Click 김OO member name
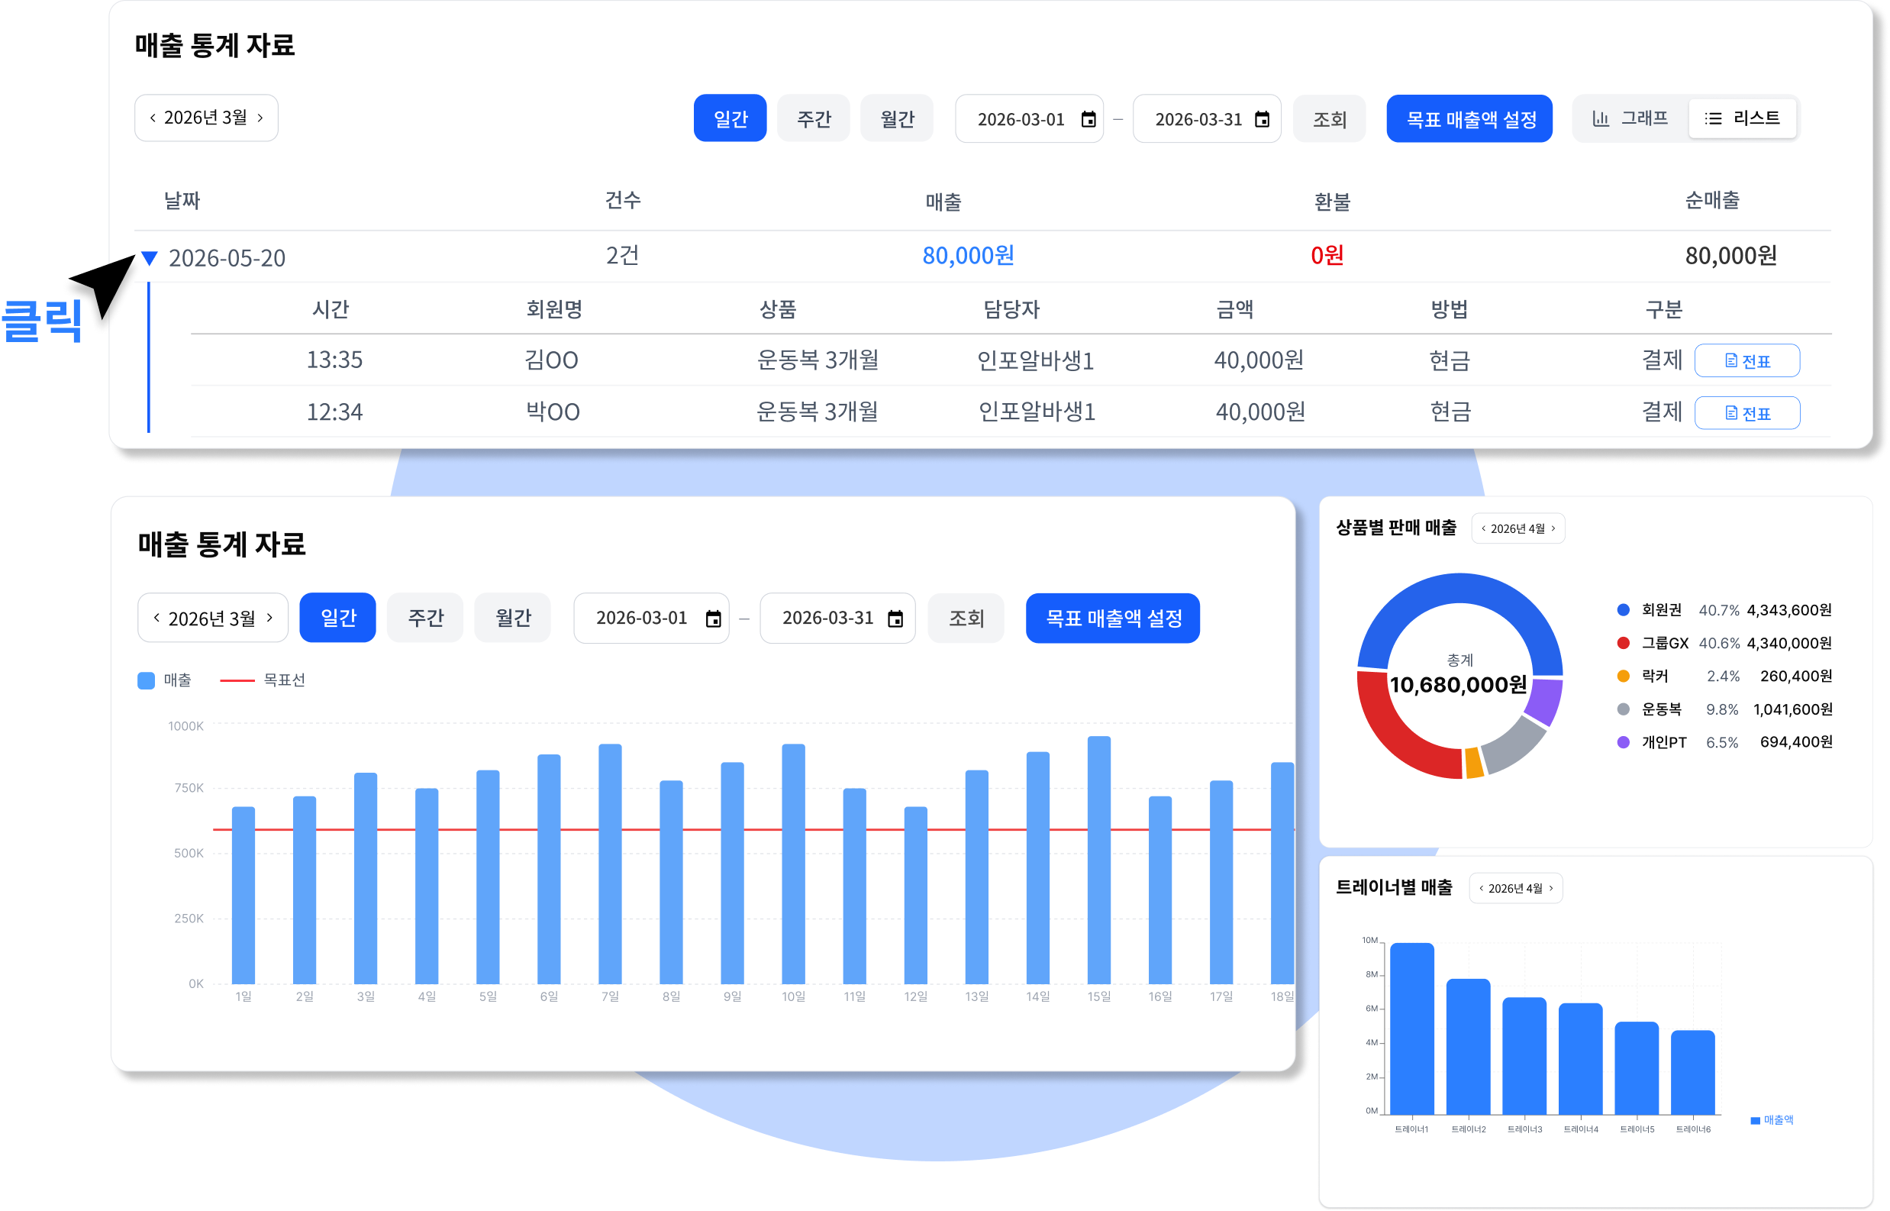Viewport: 1890px width, 1211px height. point(552,360)
